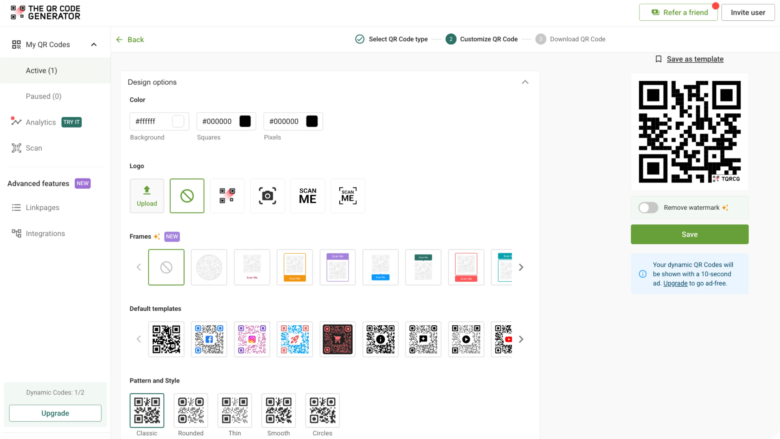
Task: Show previous frames with left arrow
Action: coord(139,267)
